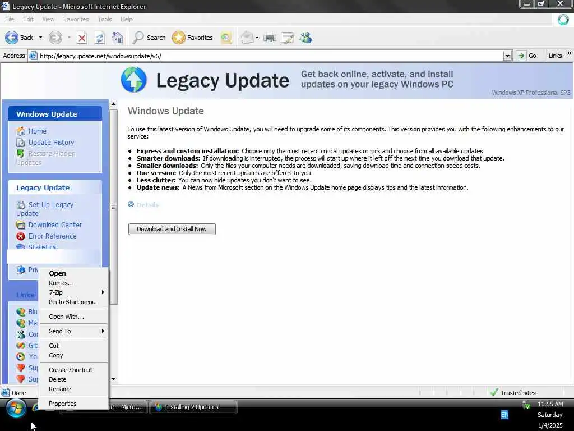Click the Home sidebar house icon

coord(21,131)
